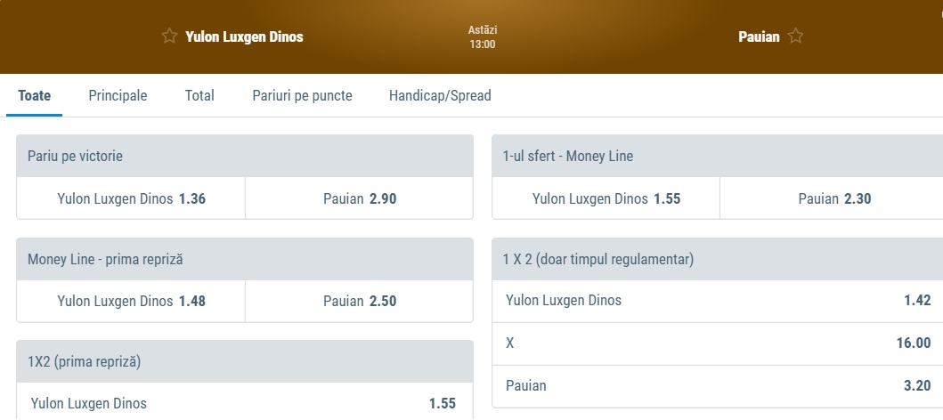Screen dimensions: 943x420
Task: Collapse the Pariu pe victorie section
Action: (x=244, y=156)
